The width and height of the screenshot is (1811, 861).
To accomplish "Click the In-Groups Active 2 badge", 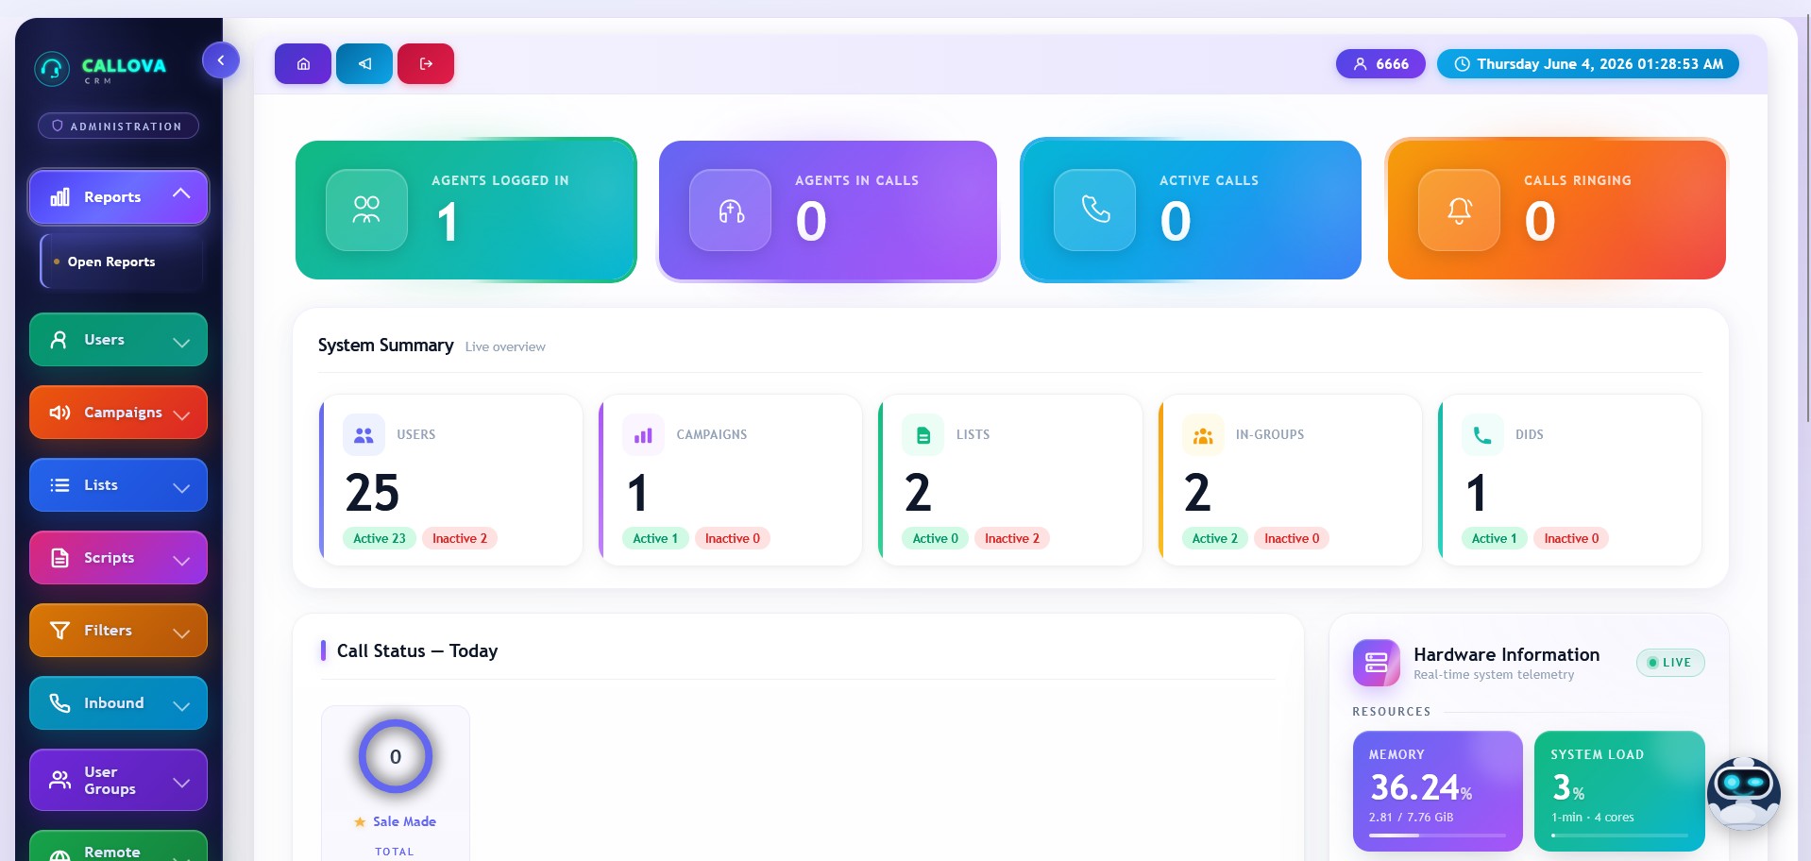I will point(1215,538).
